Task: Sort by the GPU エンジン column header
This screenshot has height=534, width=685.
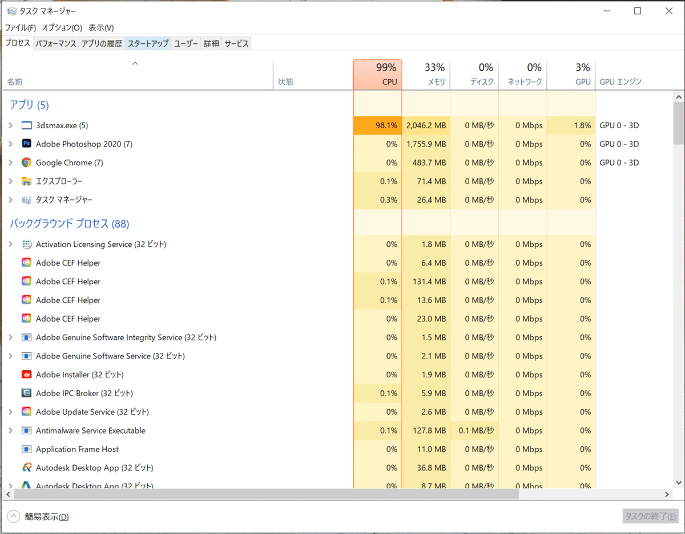Action: pos(634,75)
